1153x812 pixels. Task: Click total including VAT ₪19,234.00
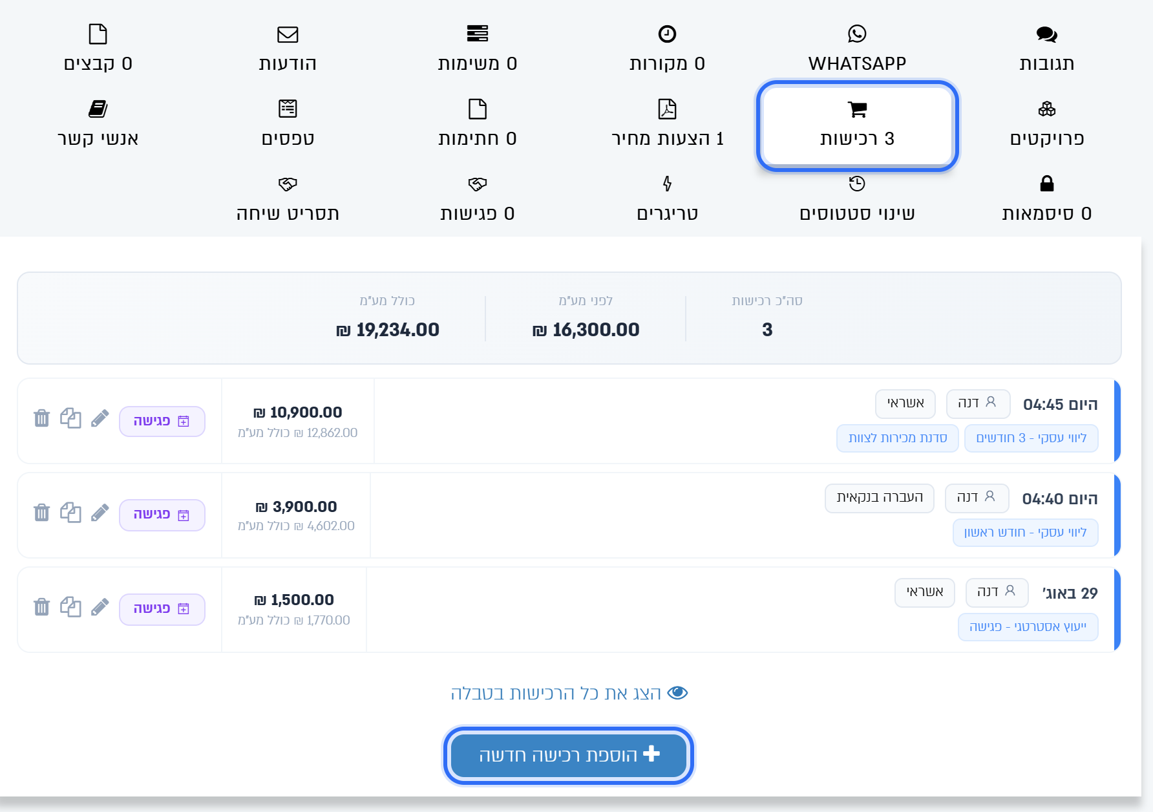pos(388,330)
